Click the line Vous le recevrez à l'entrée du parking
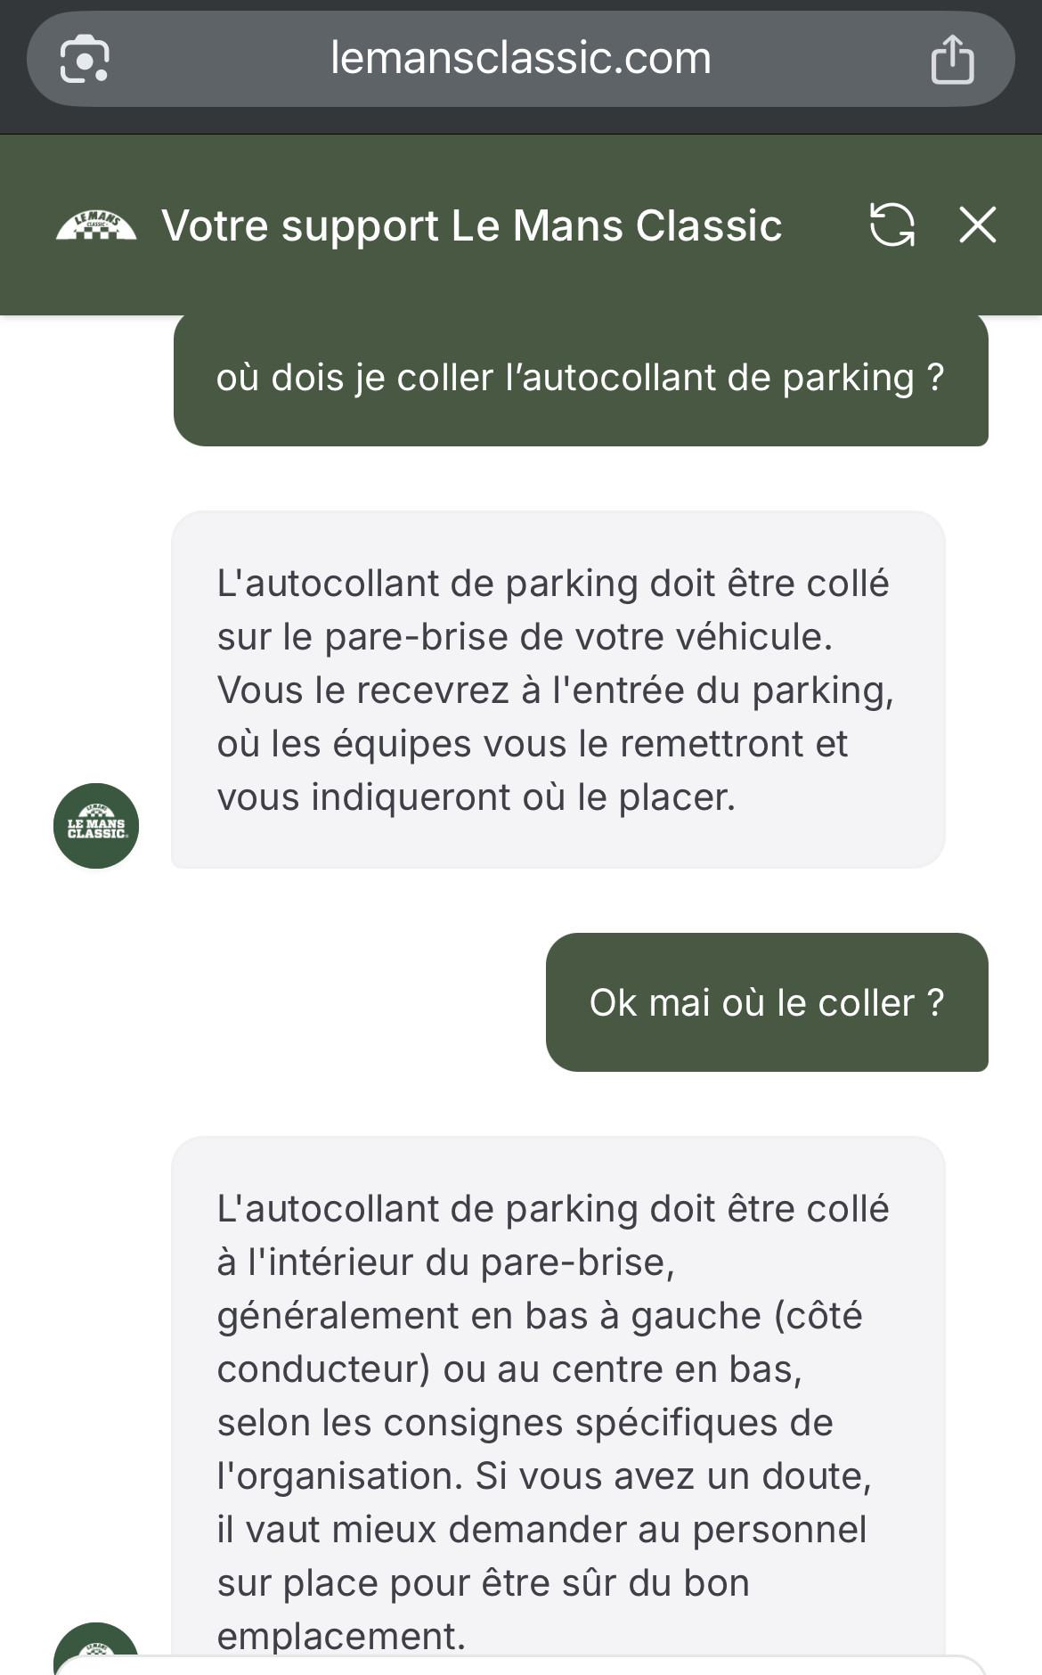The image size is (1042, 1675). pos(555,690)
